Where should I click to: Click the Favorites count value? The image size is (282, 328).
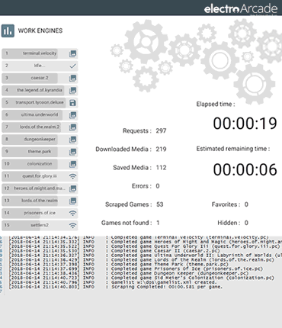(x=246, y=204)
